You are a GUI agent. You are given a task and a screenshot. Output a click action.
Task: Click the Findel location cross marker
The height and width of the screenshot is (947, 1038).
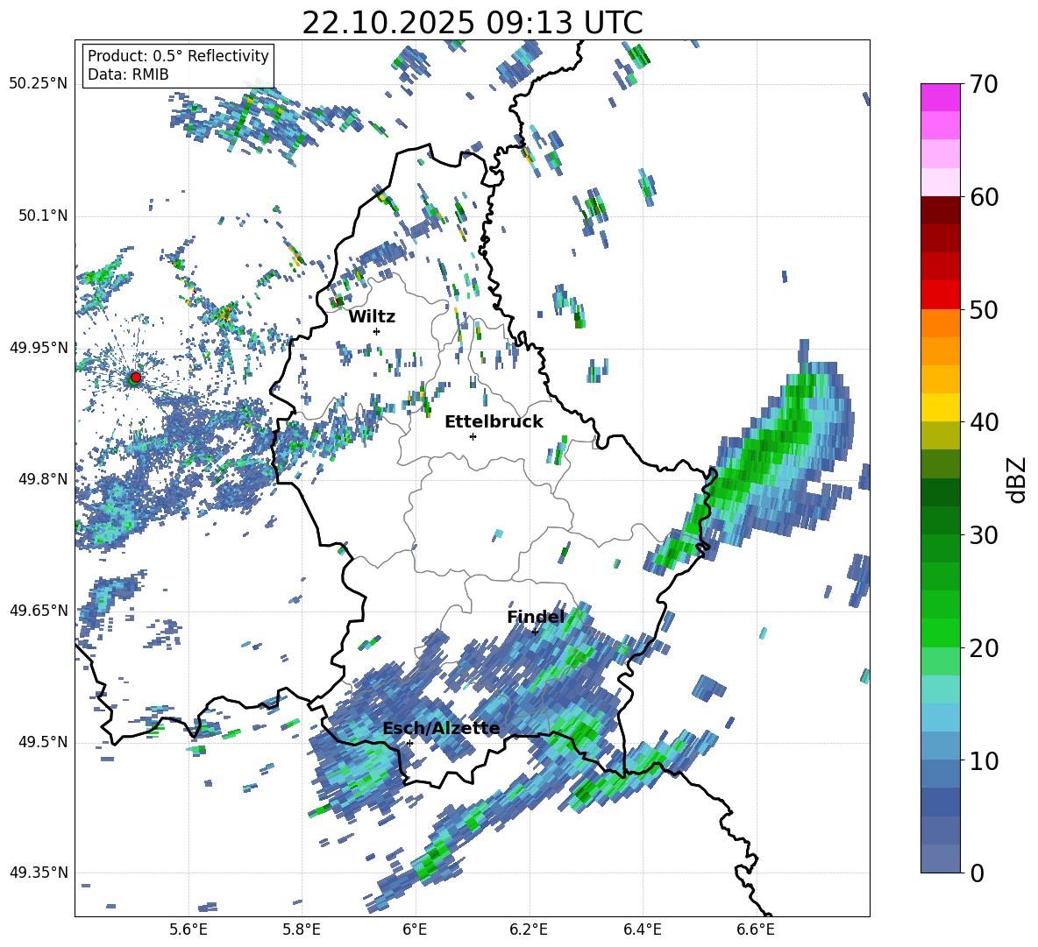click(535, 632)
